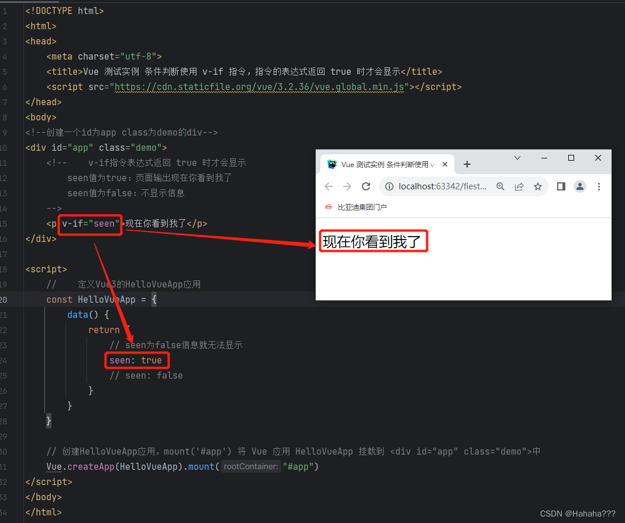
Task: Click the rootContainer: inlay hint
Action: 251,466
